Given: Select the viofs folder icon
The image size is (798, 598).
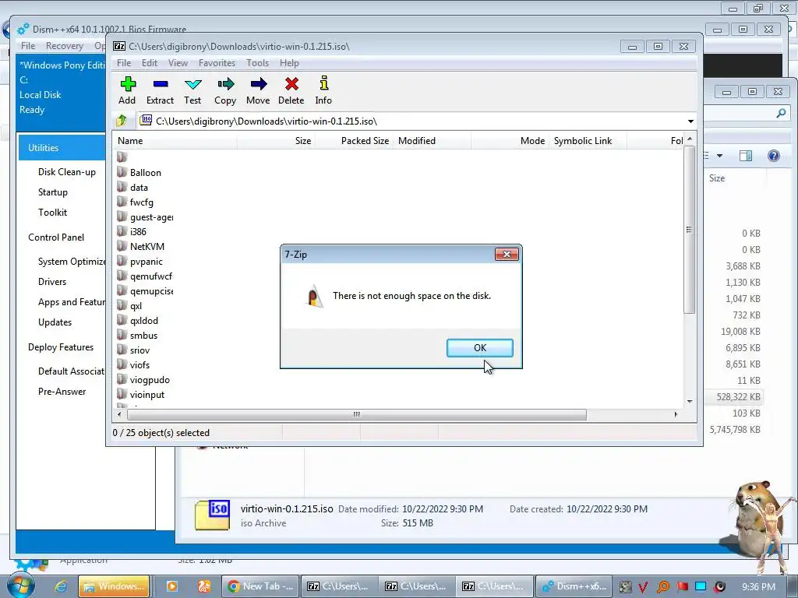Looking at the screenshot, I should 122,364.
